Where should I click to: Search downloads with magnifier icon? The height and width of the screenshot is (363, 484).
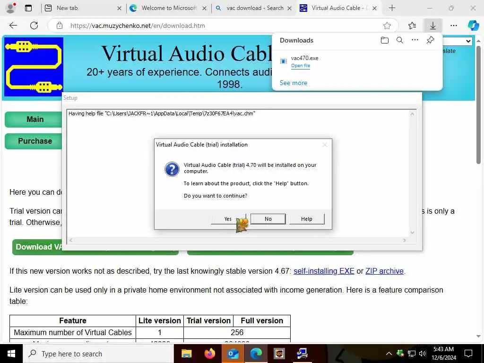point(400,40)
